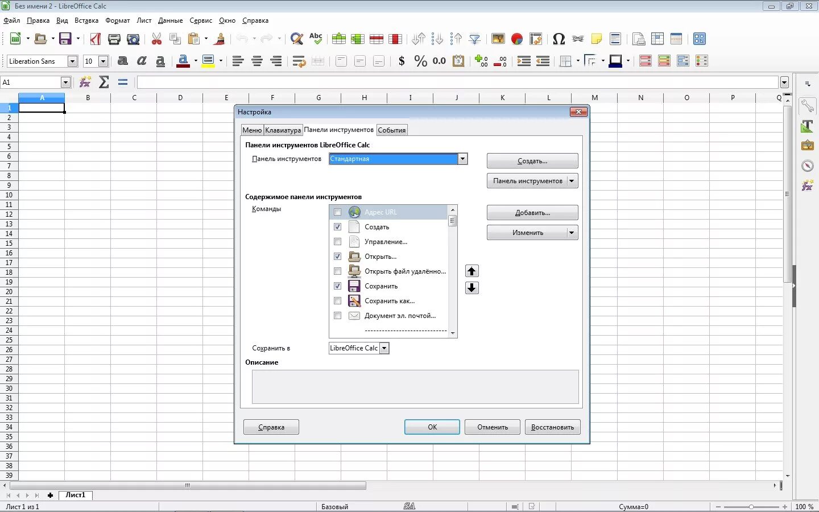Open the font name Liberation Sans dropdown
The image size is (819, 512).
72,61
